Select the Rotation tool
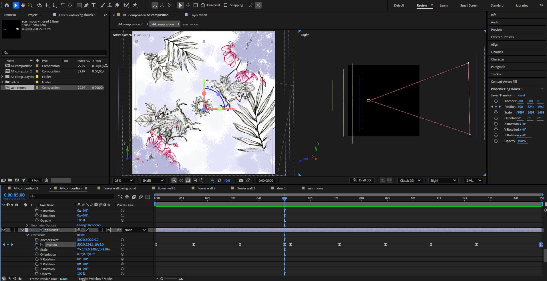 (x=63, y=5)
